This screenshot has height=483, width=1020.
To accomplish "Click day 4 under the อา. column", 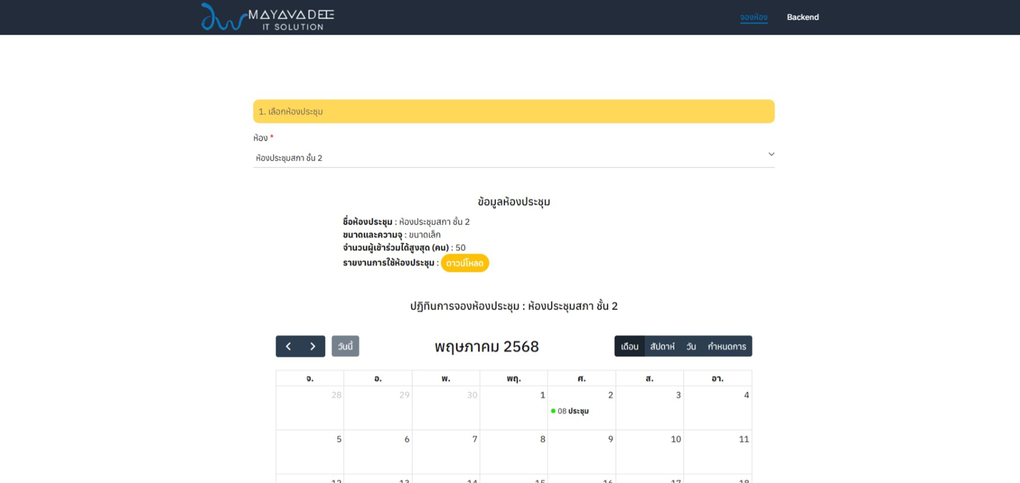I will click(746, 396).
